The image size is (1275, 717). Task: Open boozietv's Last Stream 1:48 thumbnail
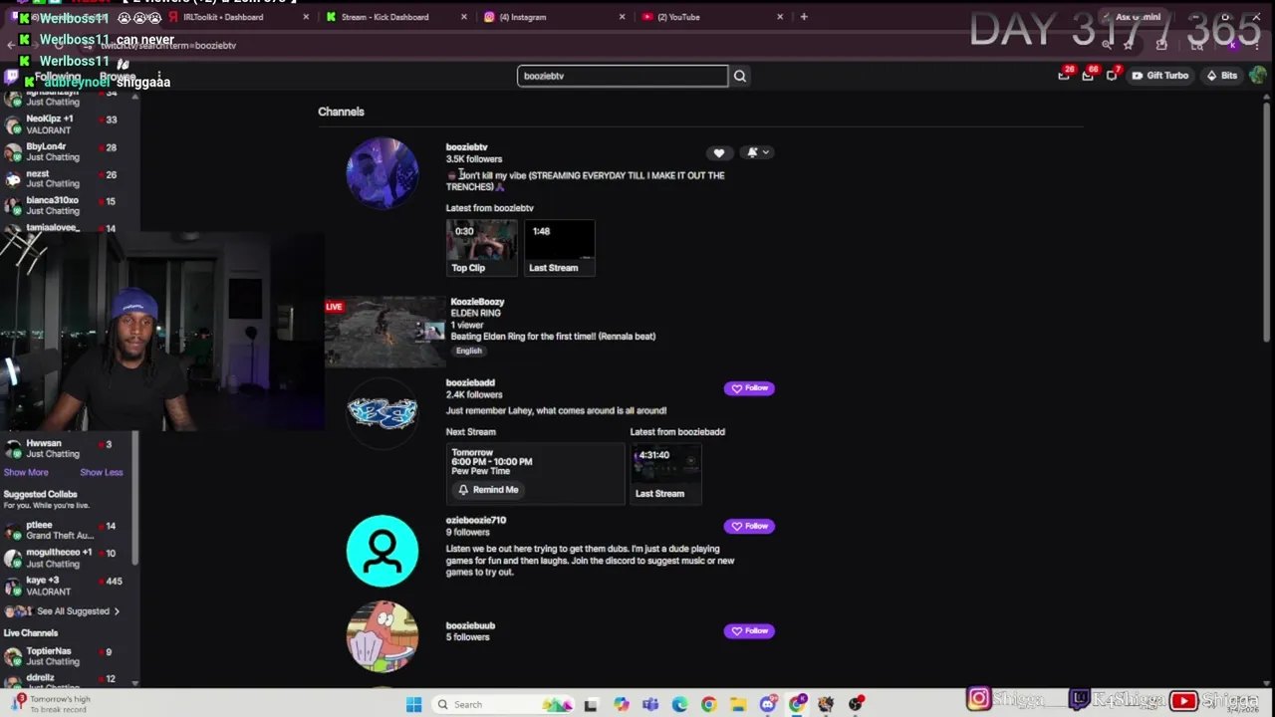click(560, 247)
